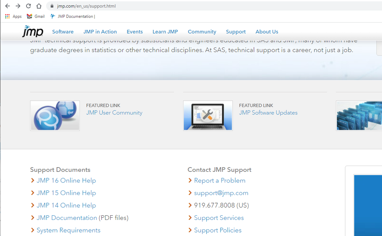Click the orange chevron beside JMP 14 Online Help
This screenshot has width=382, height=236.
33,205
